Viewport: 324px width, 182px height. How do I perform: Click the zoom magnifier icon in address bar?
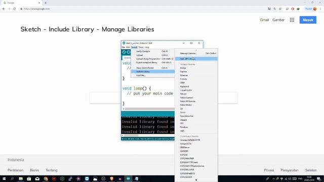274,9
